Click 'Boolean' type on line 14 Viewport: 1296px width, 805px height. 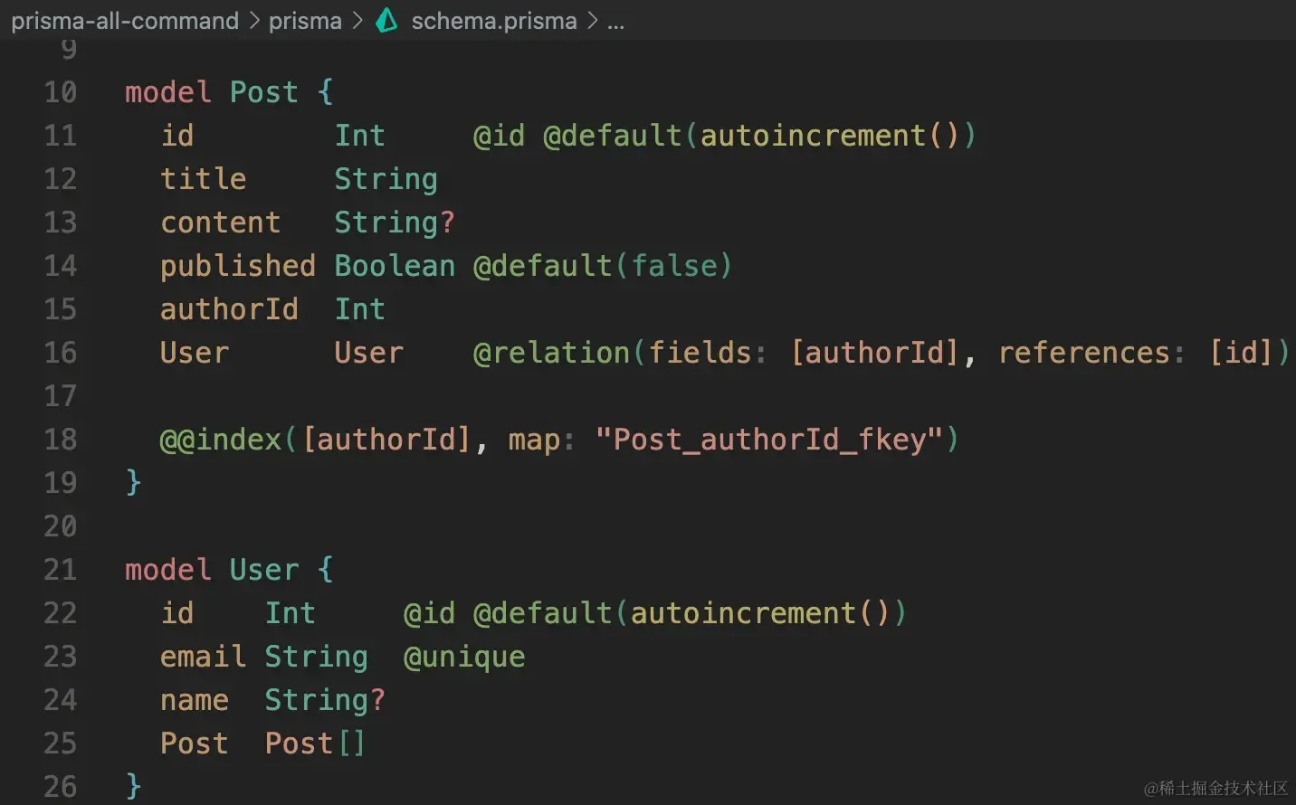[395, 266]
